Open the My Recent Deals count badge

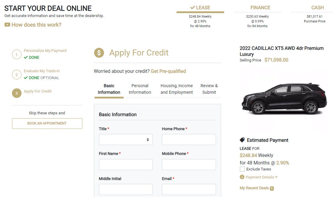272,188
